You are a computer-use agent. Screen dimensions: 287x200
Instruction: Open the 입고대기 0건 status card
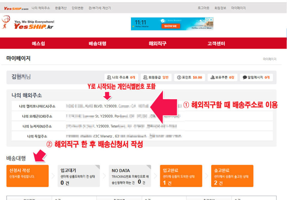[79, 176]
